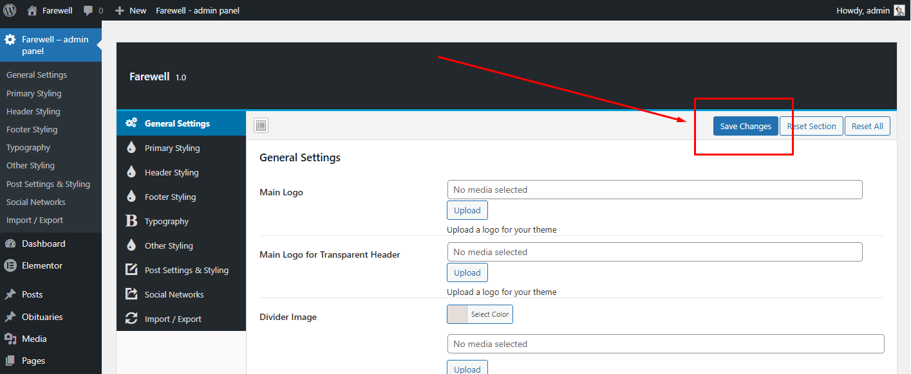Open Farewell site name menu
Image resolution: width=911 pixels, height=374 pixels.
pyautogui.click(x=50, y=10)
